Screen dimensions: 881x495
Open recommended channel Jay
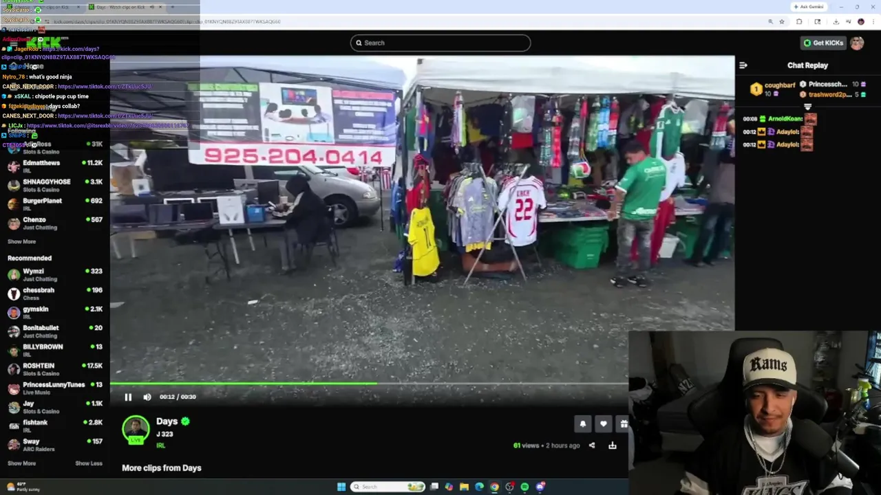[55, 407]
